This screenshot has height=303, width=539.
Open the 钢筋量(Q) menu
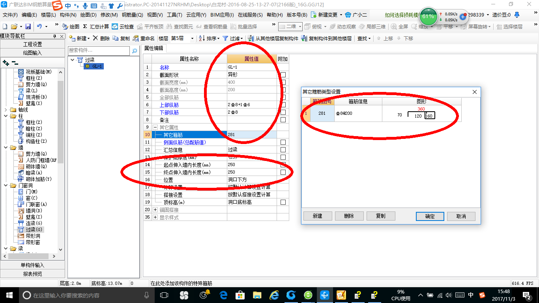pos(132,15)
